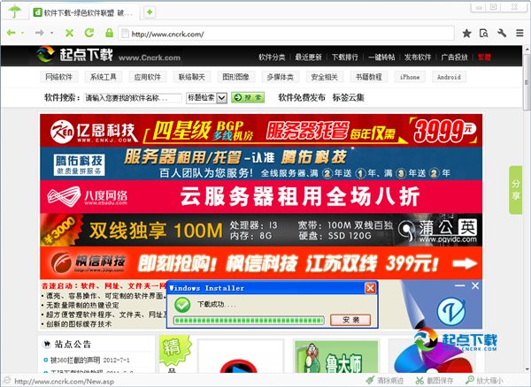Viewport: 531px width, 387px height.
Task: Open 广告投放 in top navigation
Action: click(454, 57)
